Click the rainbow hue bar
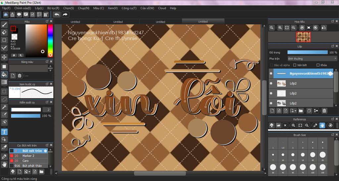This screenshot has height=181, width=339. (x=50, y=41)
